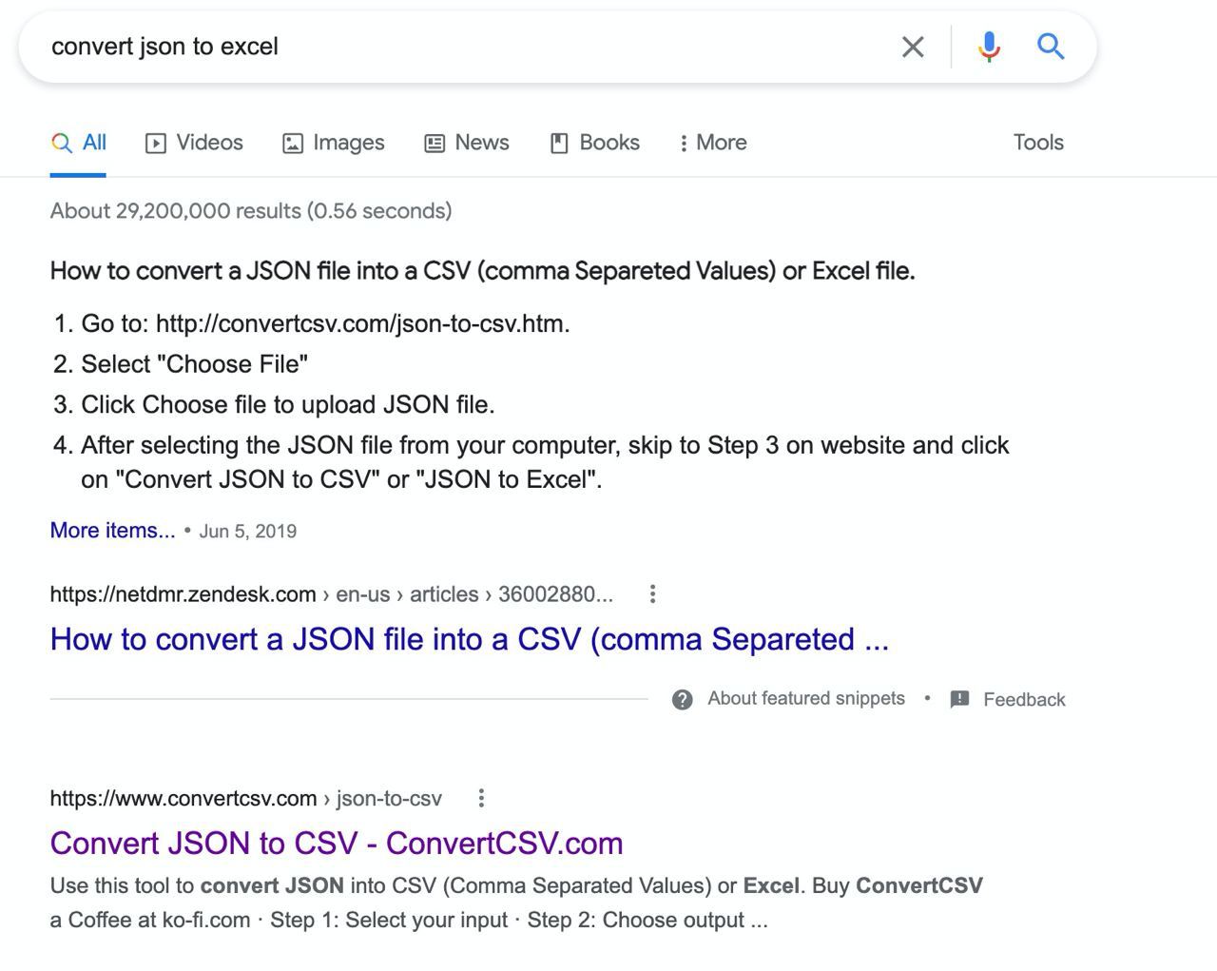Open 'Convert JSON to CSV - ConvertCSV.com' result

pos(337,844)
